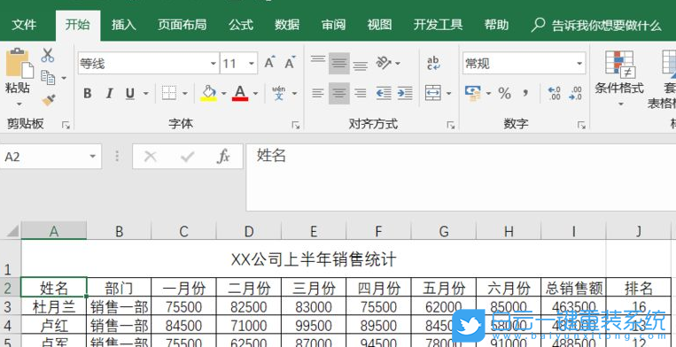Toggle center horizontal alignment
This screenshot has width=676, height=347.
click(x=339, y=93)
